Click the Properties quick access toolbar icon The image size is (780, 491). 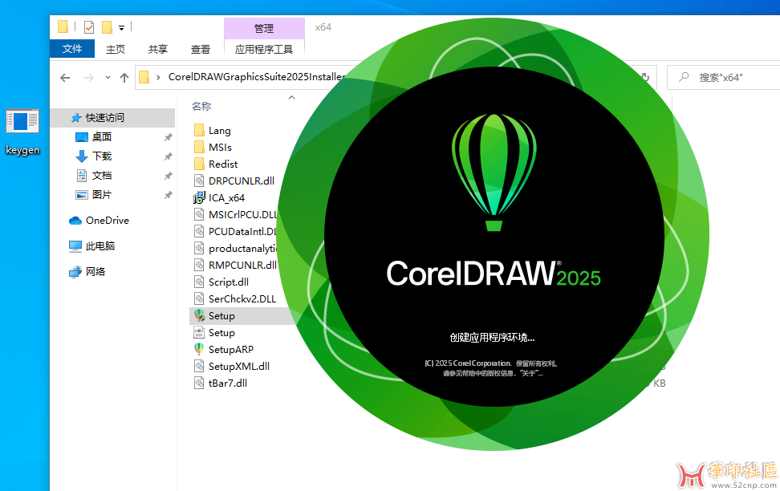[89, 26]
